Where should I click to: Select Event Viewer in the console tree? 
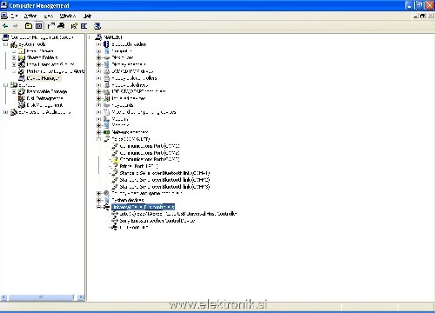40,51
